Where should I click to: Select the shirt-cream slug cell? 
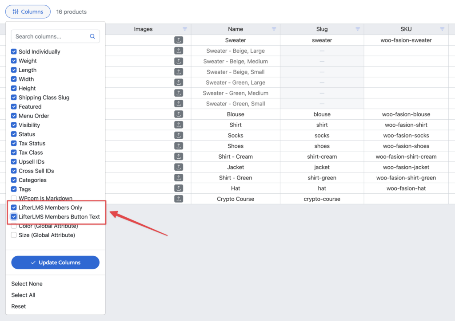coord(322,157)
